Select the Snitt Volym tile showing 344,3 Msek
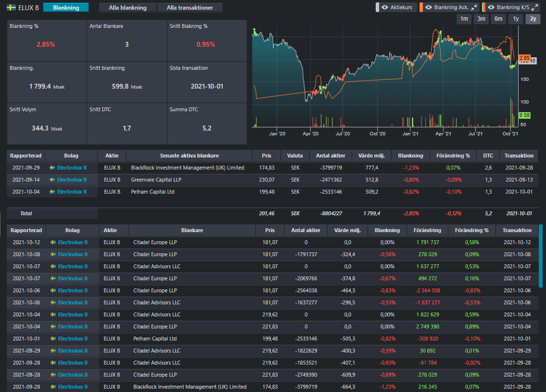The image size is (546, 392). tap(47, 124)
